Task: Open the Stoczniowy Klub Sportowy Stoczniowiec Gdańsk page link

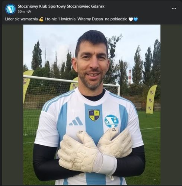Action: point(61,6)
